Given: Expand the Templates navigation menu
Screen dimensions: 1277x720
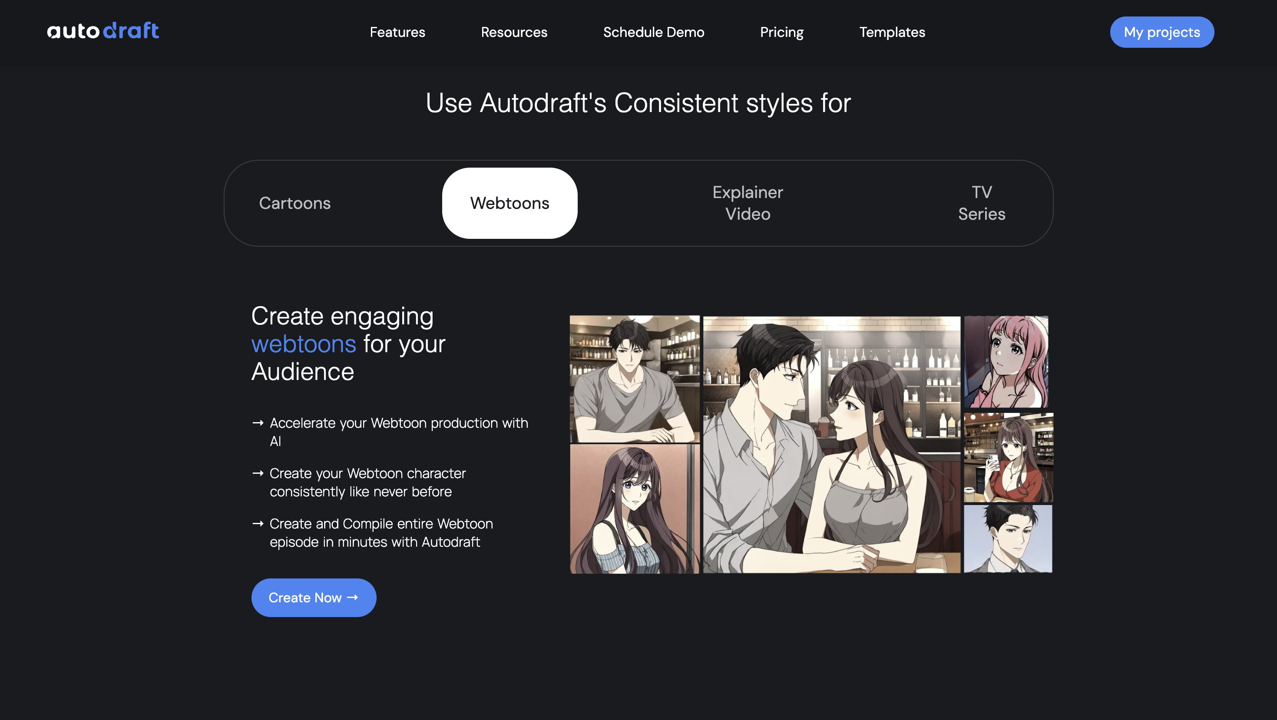Looking at the screenshot, I should (892, 32).
